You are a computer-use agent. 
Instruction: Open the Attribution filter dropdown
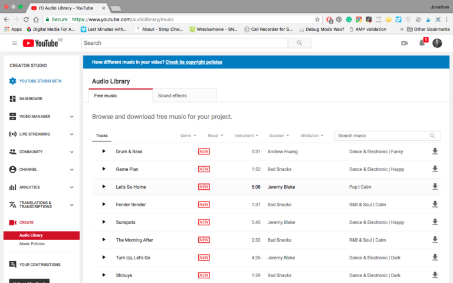point(311,136)
